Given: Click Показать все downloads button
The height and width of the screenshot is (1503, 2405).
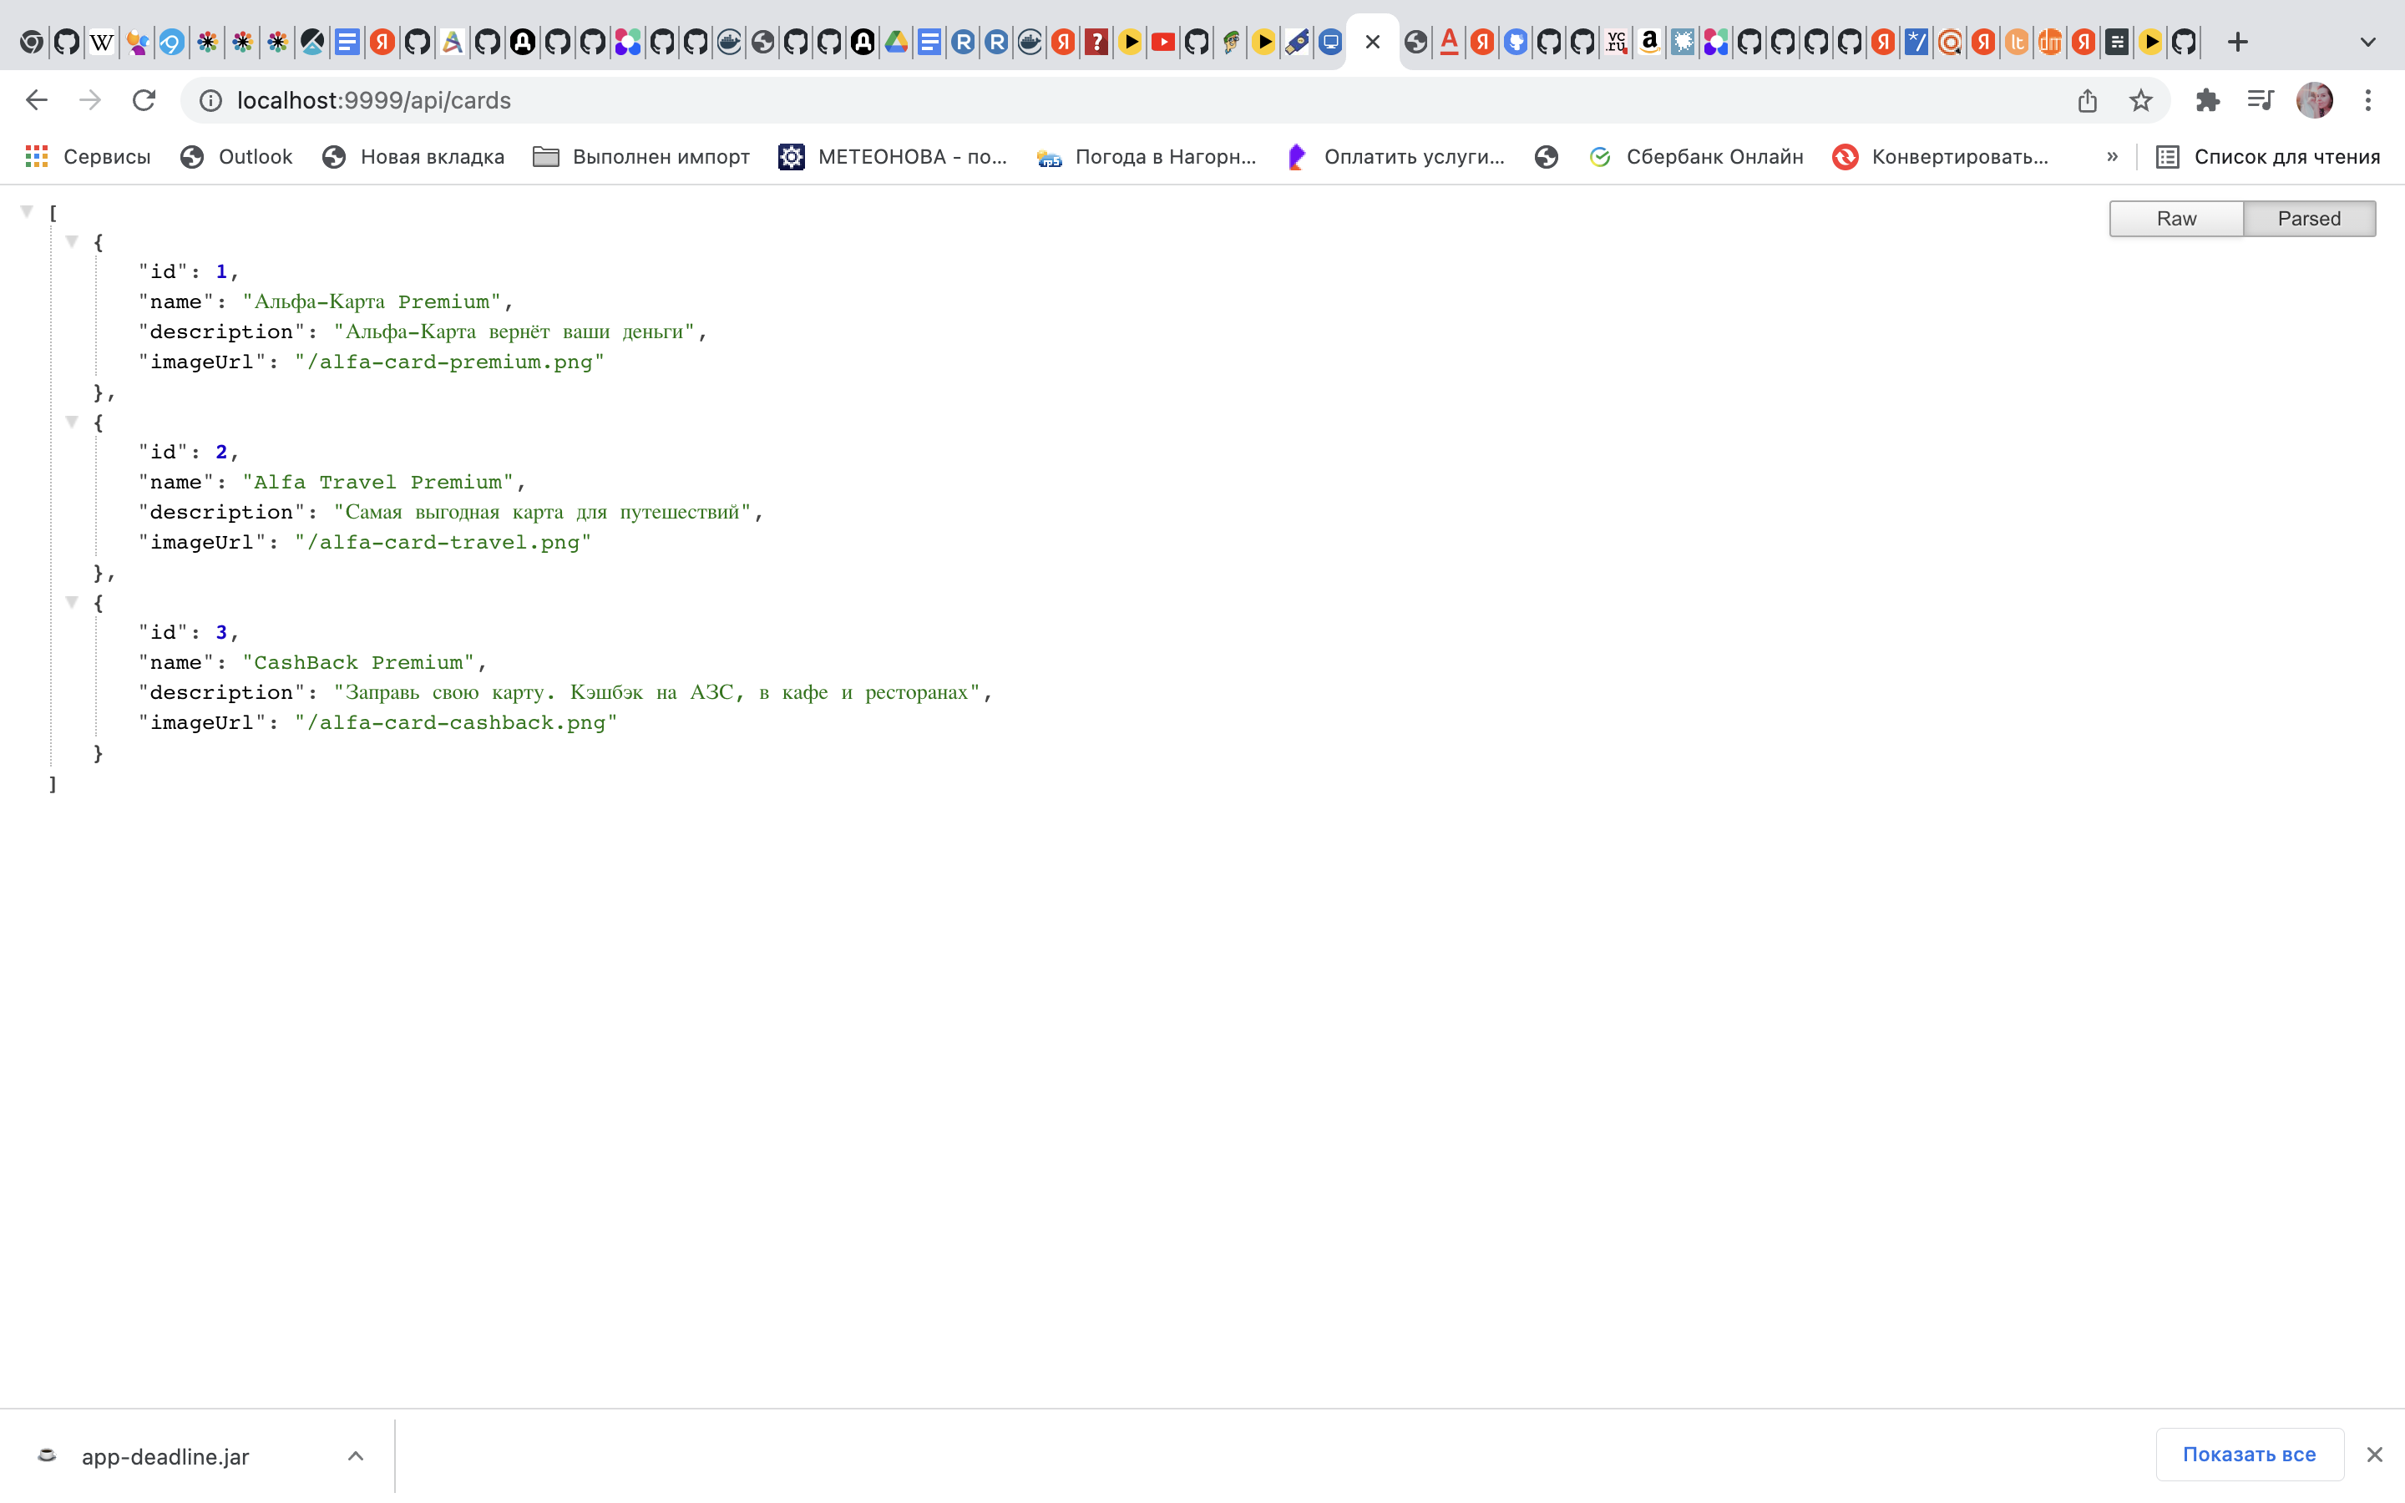Looking at the screenshot, I should pyautogui.click(x=2249, y=1455).
